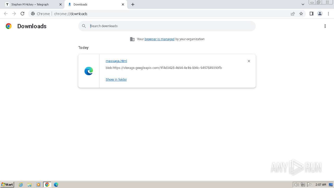Click the network tray icon

[x=303, y=185]
